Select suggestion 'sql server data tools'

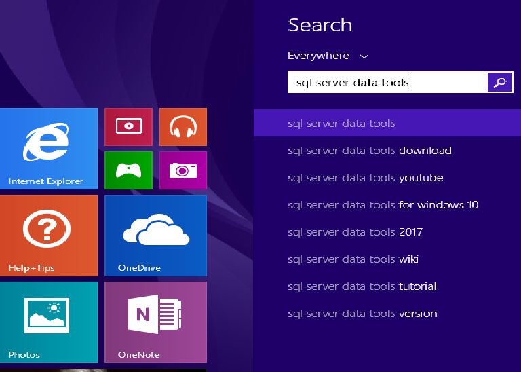click(387, 124)
